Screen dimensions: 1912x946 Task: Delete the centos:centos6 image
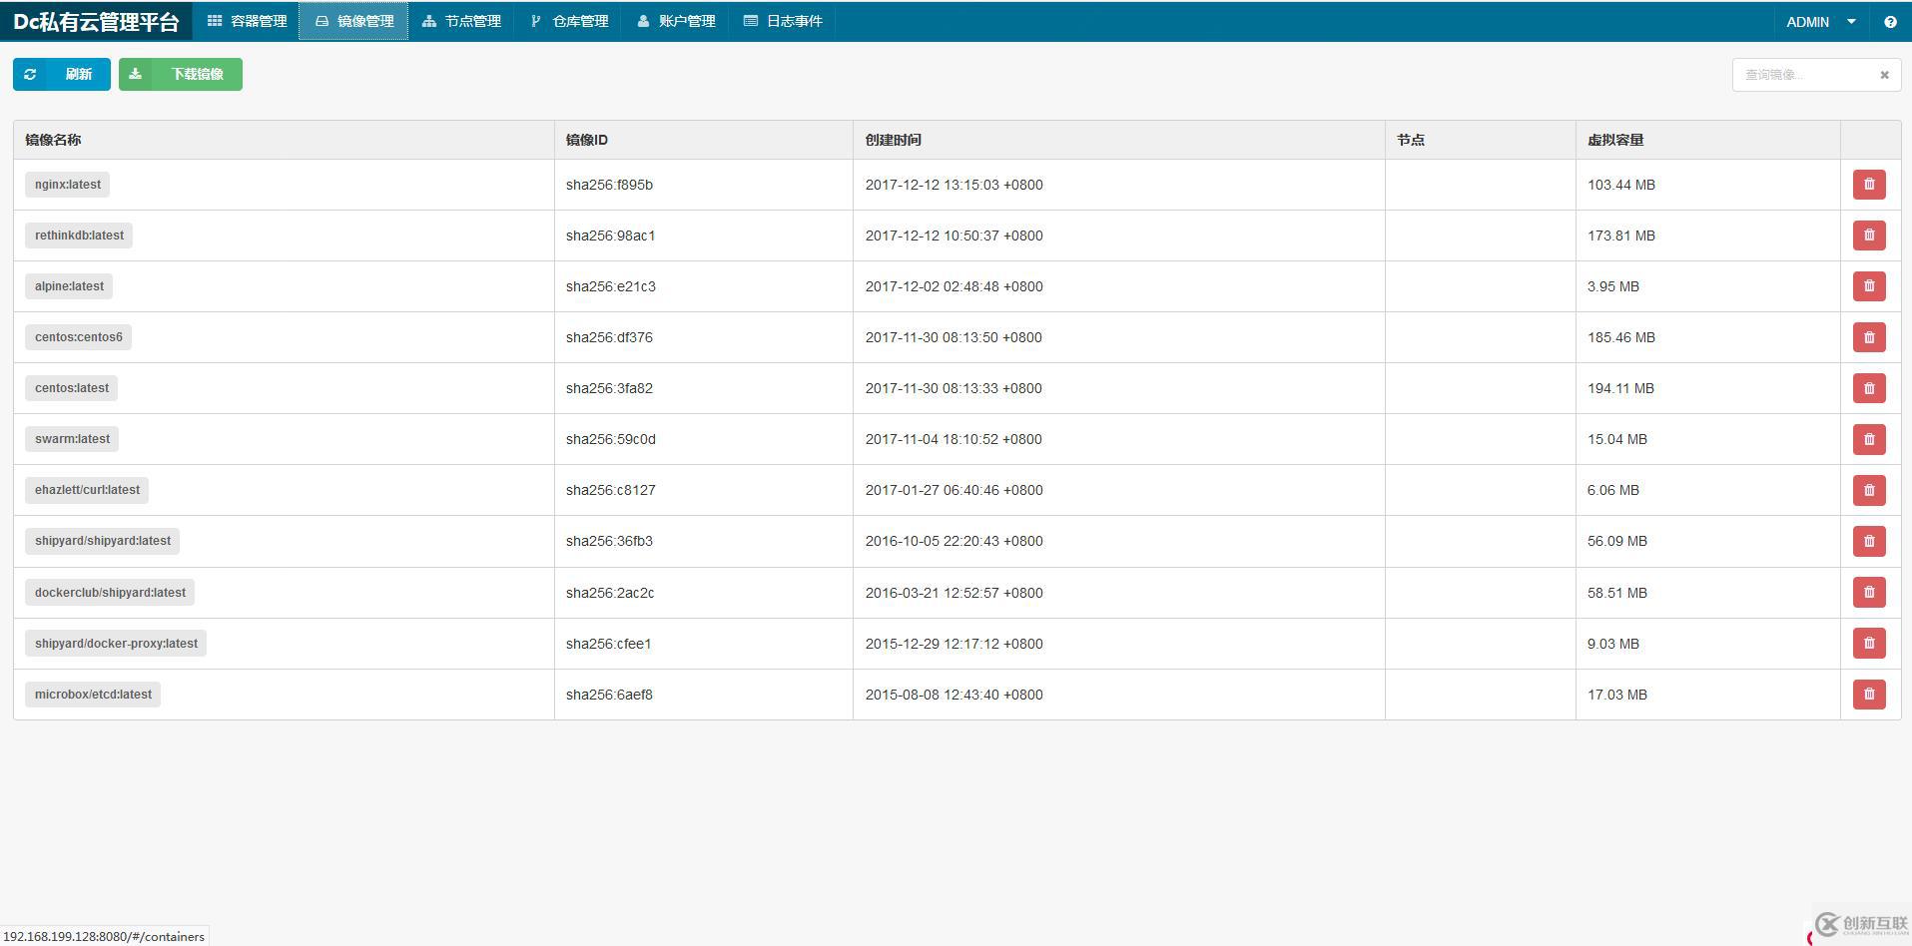click(x=1868, y=337)
